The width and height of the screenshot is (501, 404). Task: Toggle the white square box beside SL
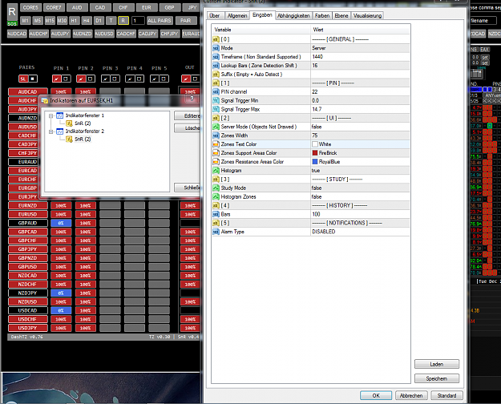coord(33,79)
